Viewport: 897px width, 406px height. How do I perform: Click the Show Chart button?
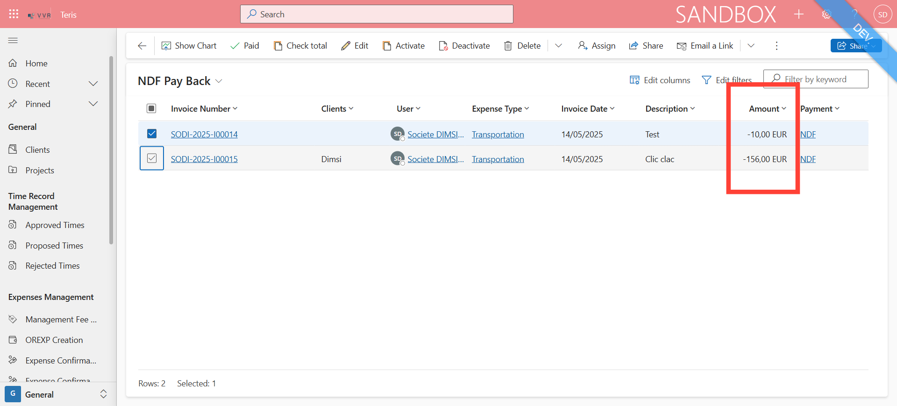(189, 46)
